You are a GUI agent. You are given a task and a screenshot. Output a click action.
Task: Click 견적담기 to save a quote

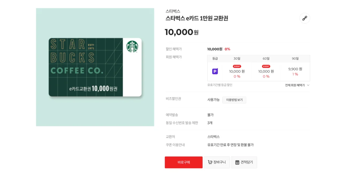tap(244, 162)
